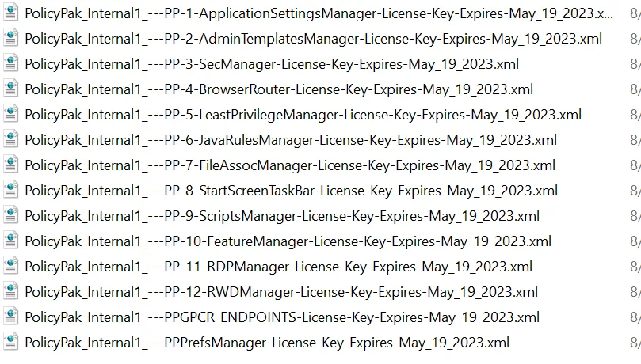This screenshot has height=364, width=641.
Task: Select the PPGPCR_ENDPOINTS license key file name
Action: point(282,317)
